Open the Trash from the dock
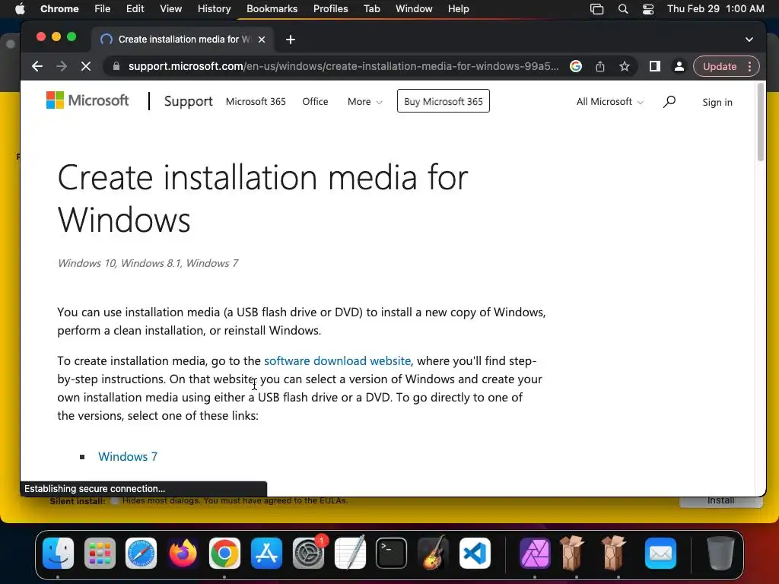Viewport: 779px width, 584px height. pyautogui.click(x=720, y=553)
